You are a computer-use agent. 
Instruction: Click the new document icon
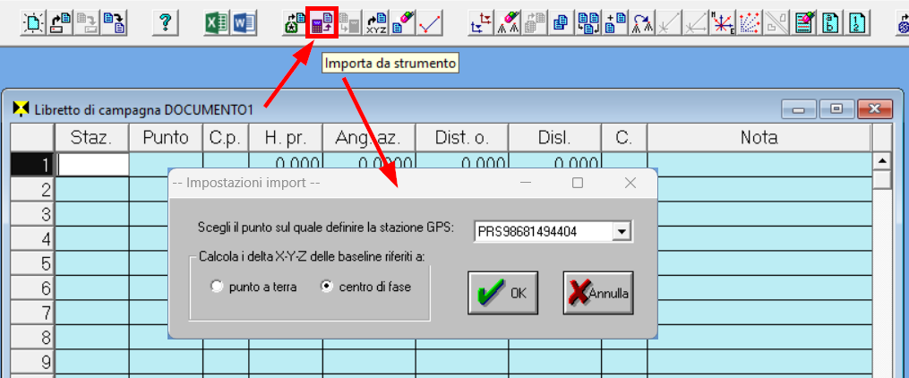click(x=33, y=23)
